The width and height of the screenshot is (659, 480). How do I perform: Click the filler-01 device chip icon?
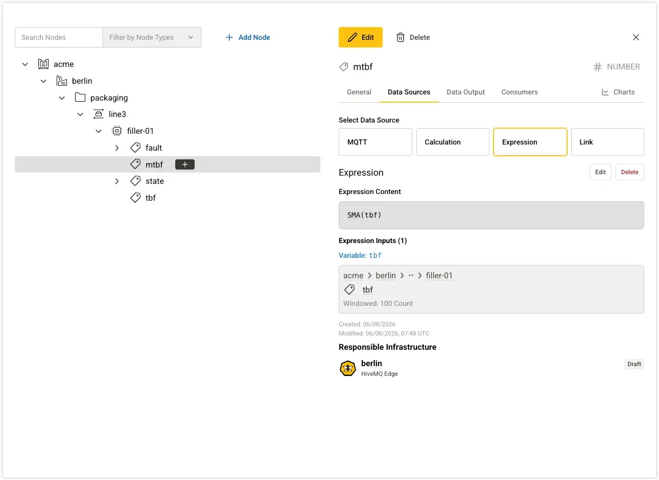(x=117, y=131)
